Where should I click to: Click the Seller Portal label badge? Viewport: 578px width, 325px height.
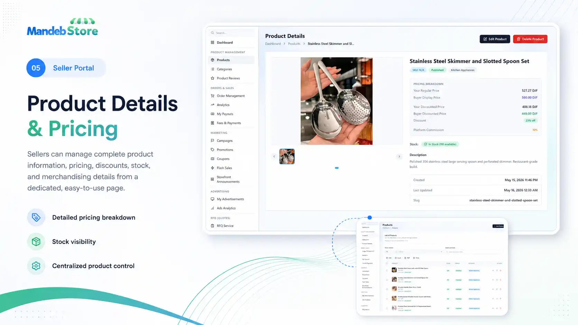point(66,68)
